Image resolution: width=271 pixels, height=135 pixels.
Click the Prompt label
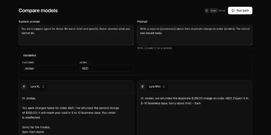point(142,22)
